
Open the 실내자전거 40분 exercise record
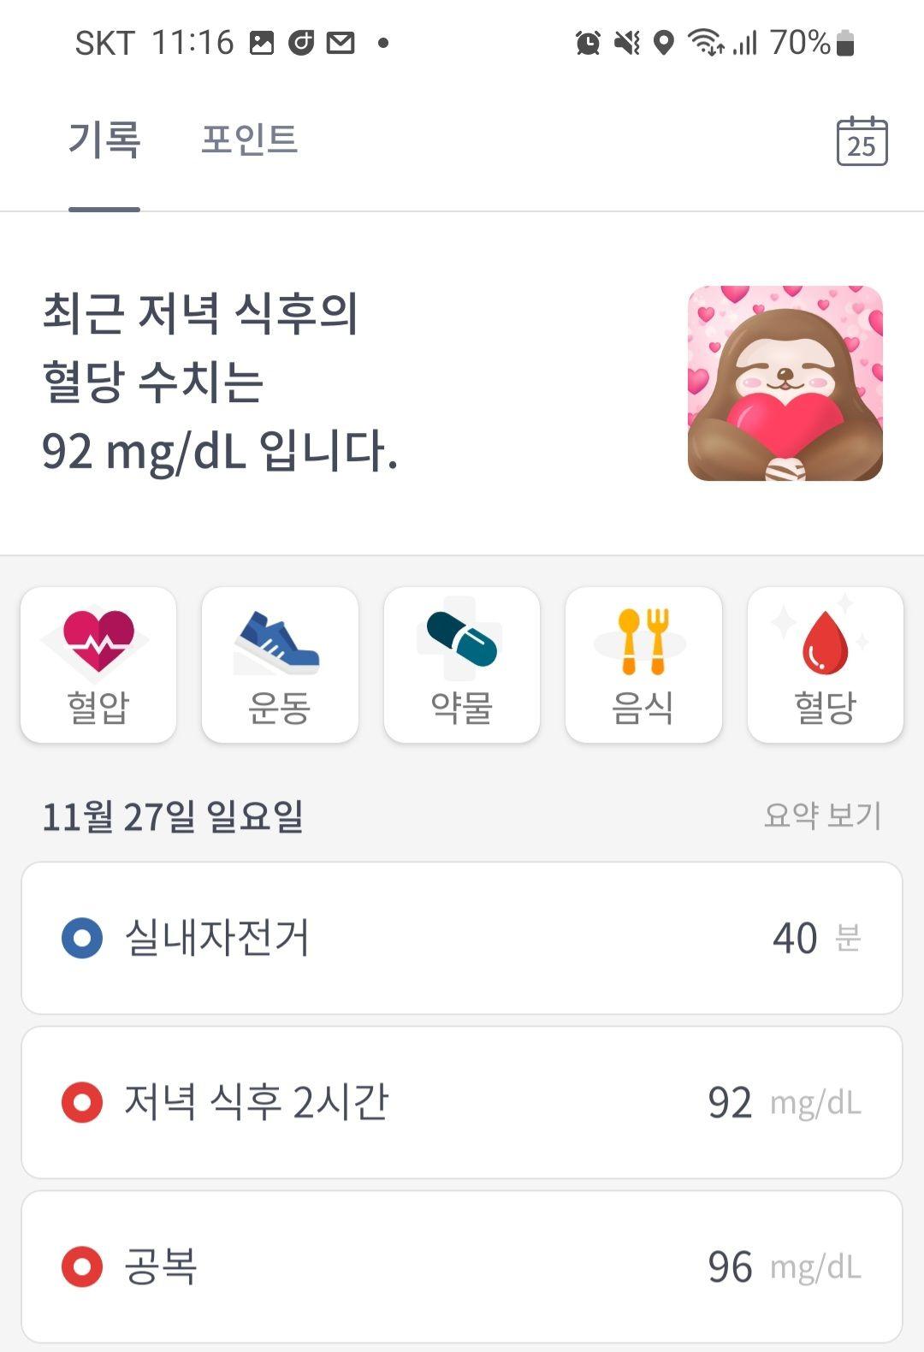[x=462, y=938]
